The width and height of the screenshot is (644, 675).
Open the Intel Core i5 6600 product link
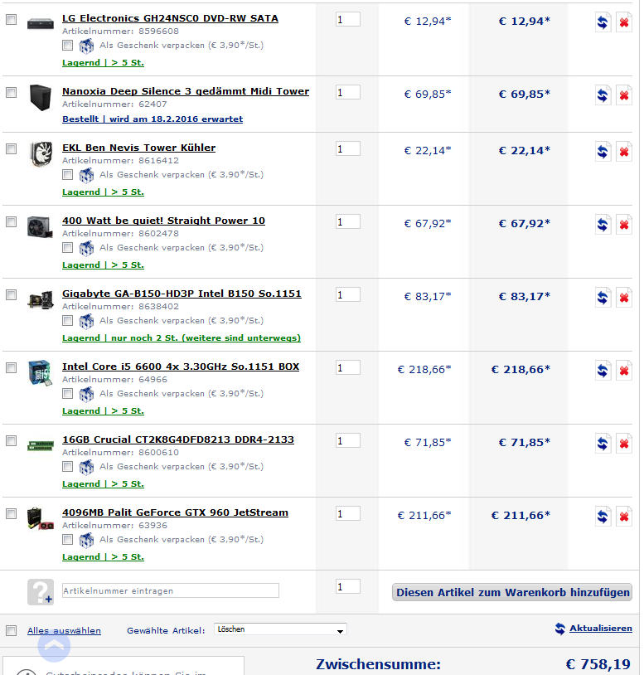181,367
